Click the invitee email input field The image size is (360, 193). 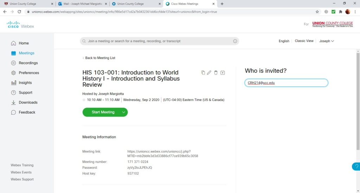[x=286, y=83]
